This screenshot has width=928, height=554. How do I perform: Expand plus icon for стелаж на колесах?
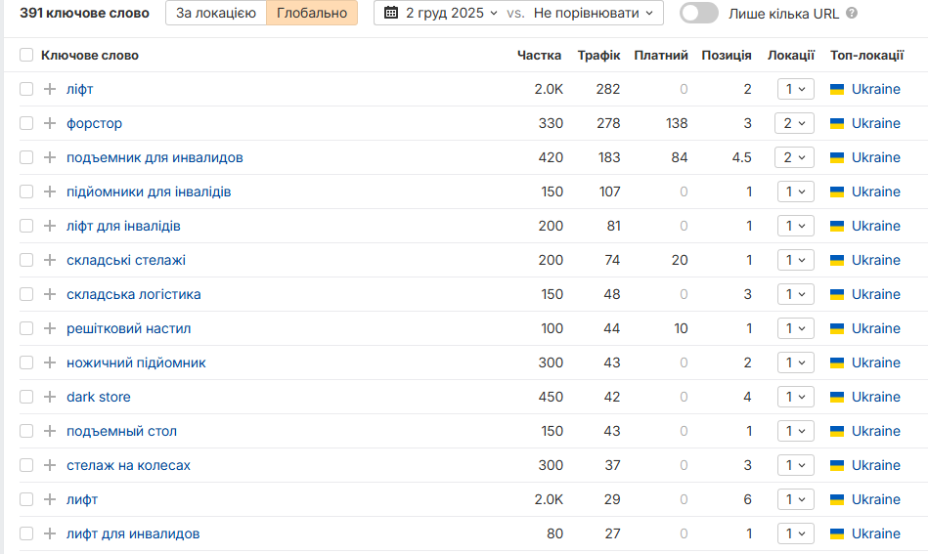click(50, 465)
